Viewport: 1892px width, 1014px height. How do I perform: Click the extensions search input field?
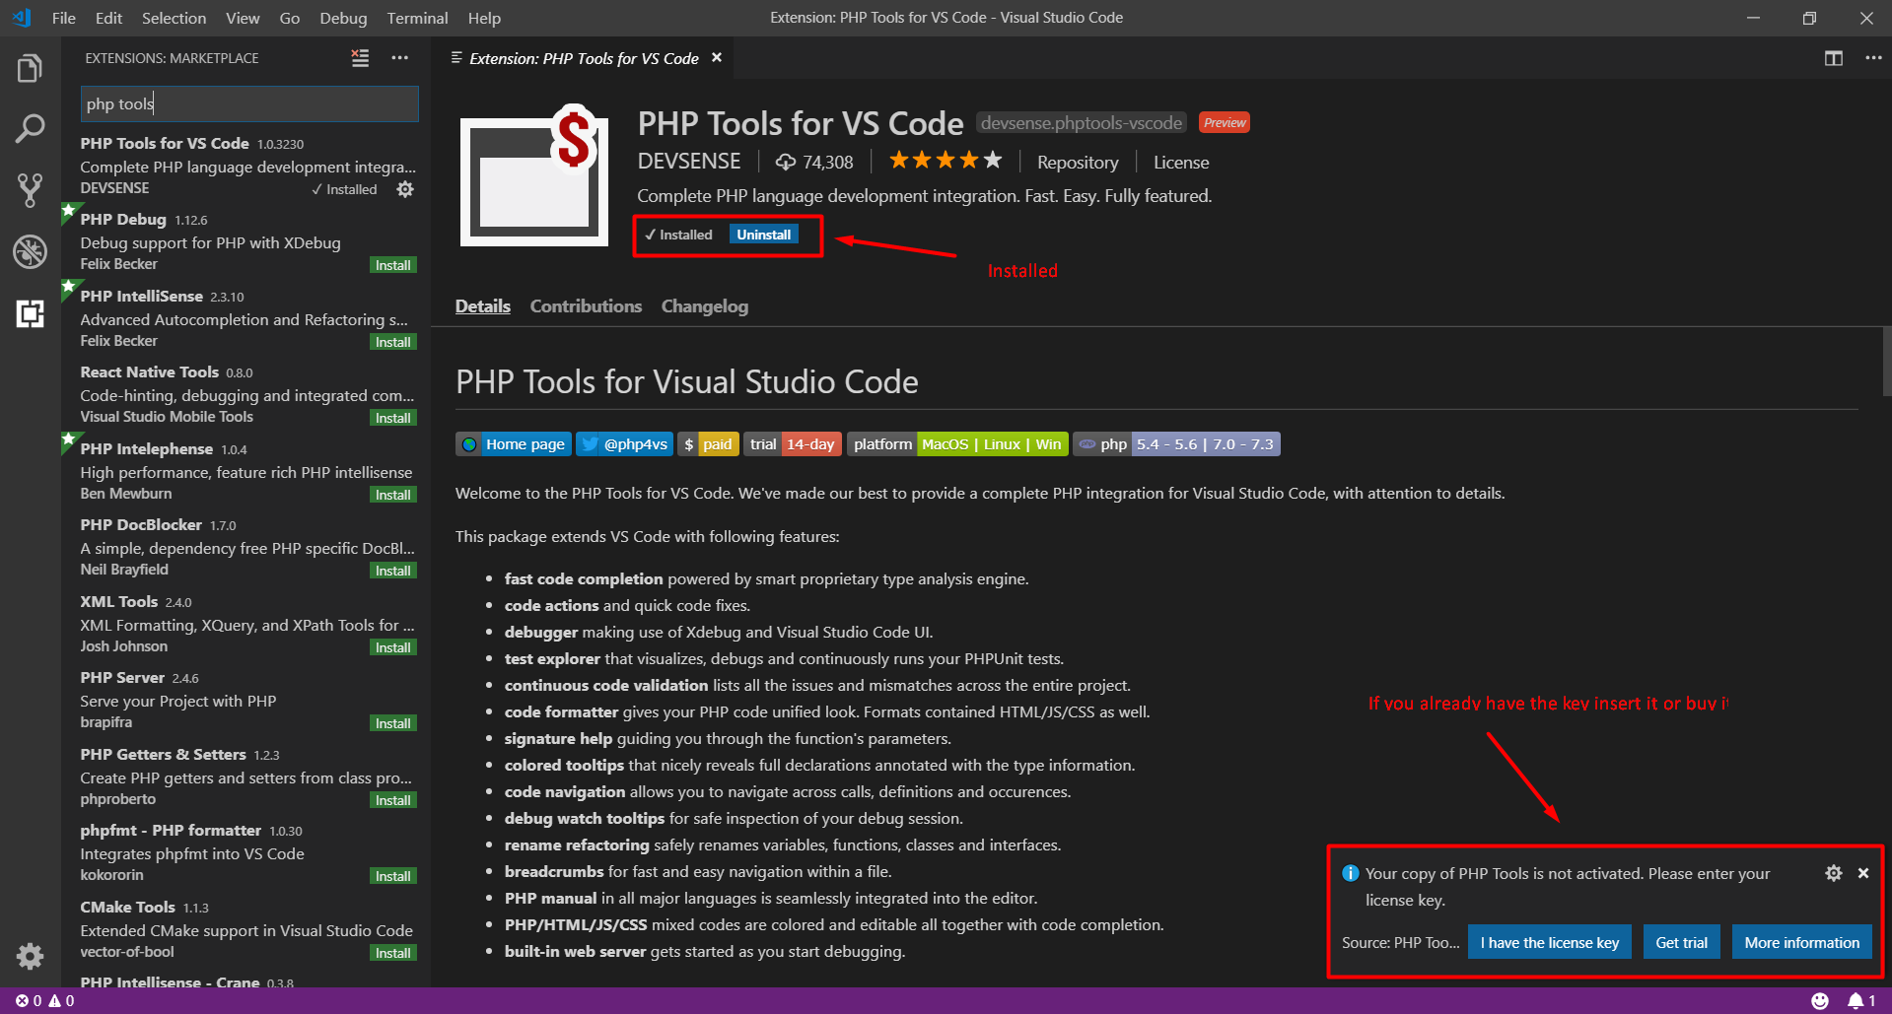click(249, 103)
